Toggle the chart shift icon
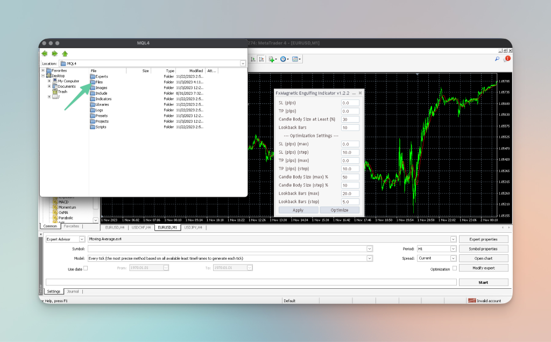 (262, 59)
